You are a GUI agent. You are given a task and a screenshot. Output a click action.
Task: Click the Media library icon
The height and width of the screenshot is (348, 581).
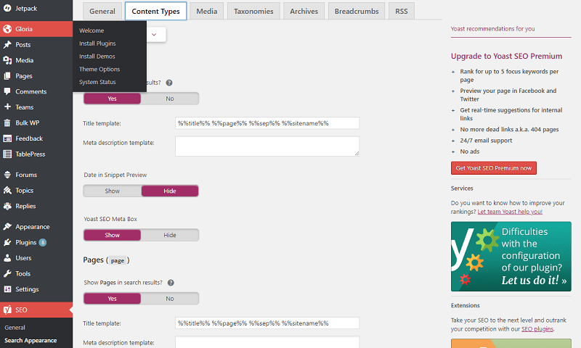tap(7, 60)
